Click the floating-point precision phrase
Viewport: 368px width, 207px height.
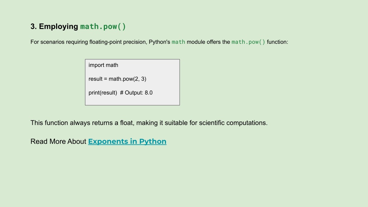[118, 42]
